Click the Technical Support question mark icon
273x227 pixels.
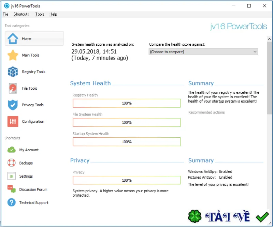click(12, 202)
